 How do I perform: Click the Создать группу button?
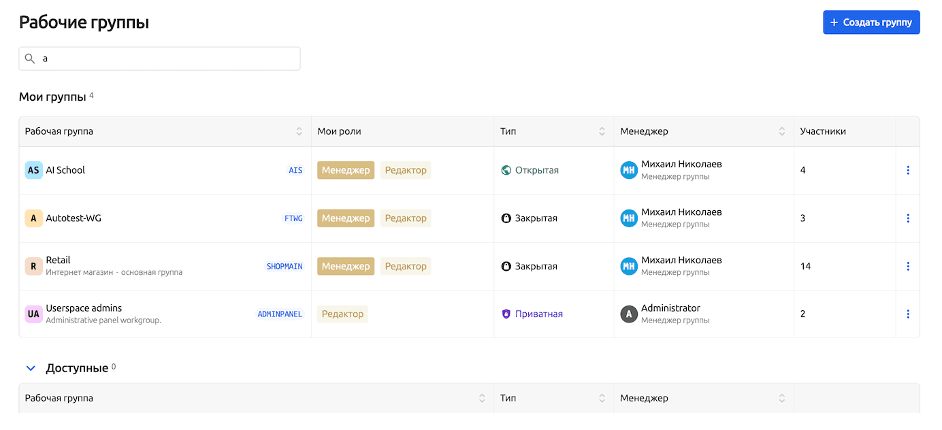tap(871, 22)
